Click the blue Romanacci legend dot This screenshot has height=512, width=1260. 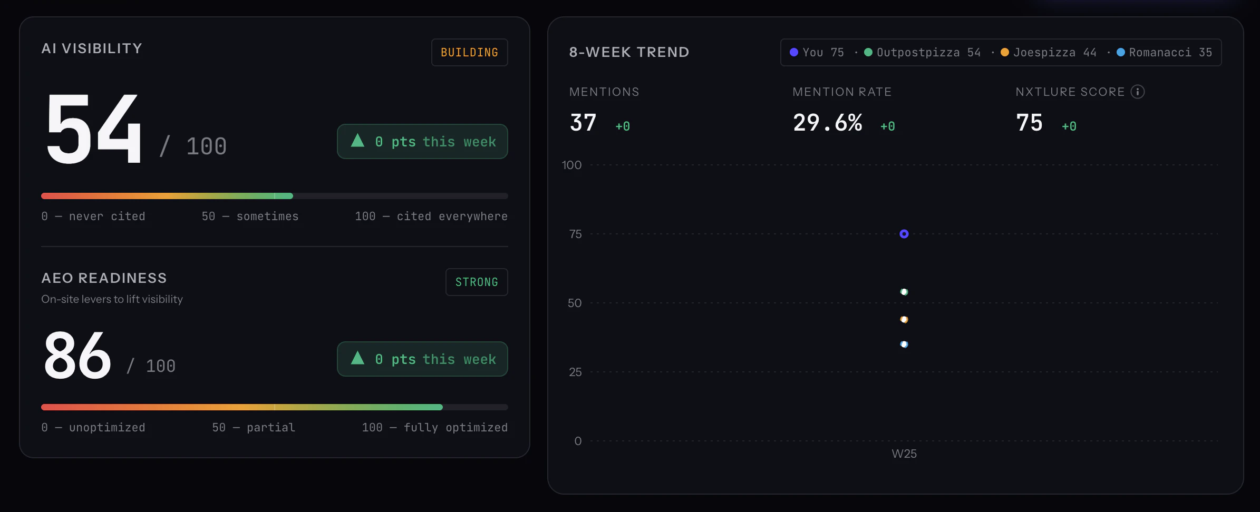tap(1121, 52)
